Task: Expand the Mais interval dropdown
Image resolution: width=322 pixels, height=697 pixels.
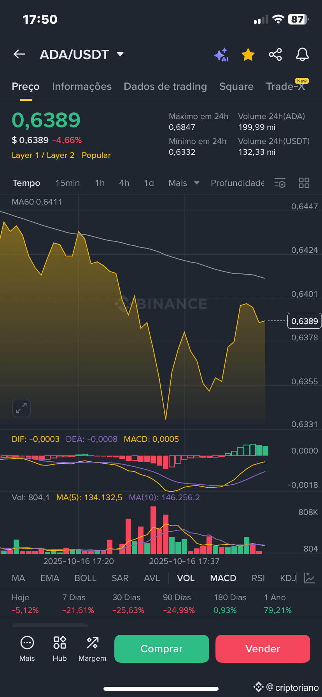Action: [184, 183]
